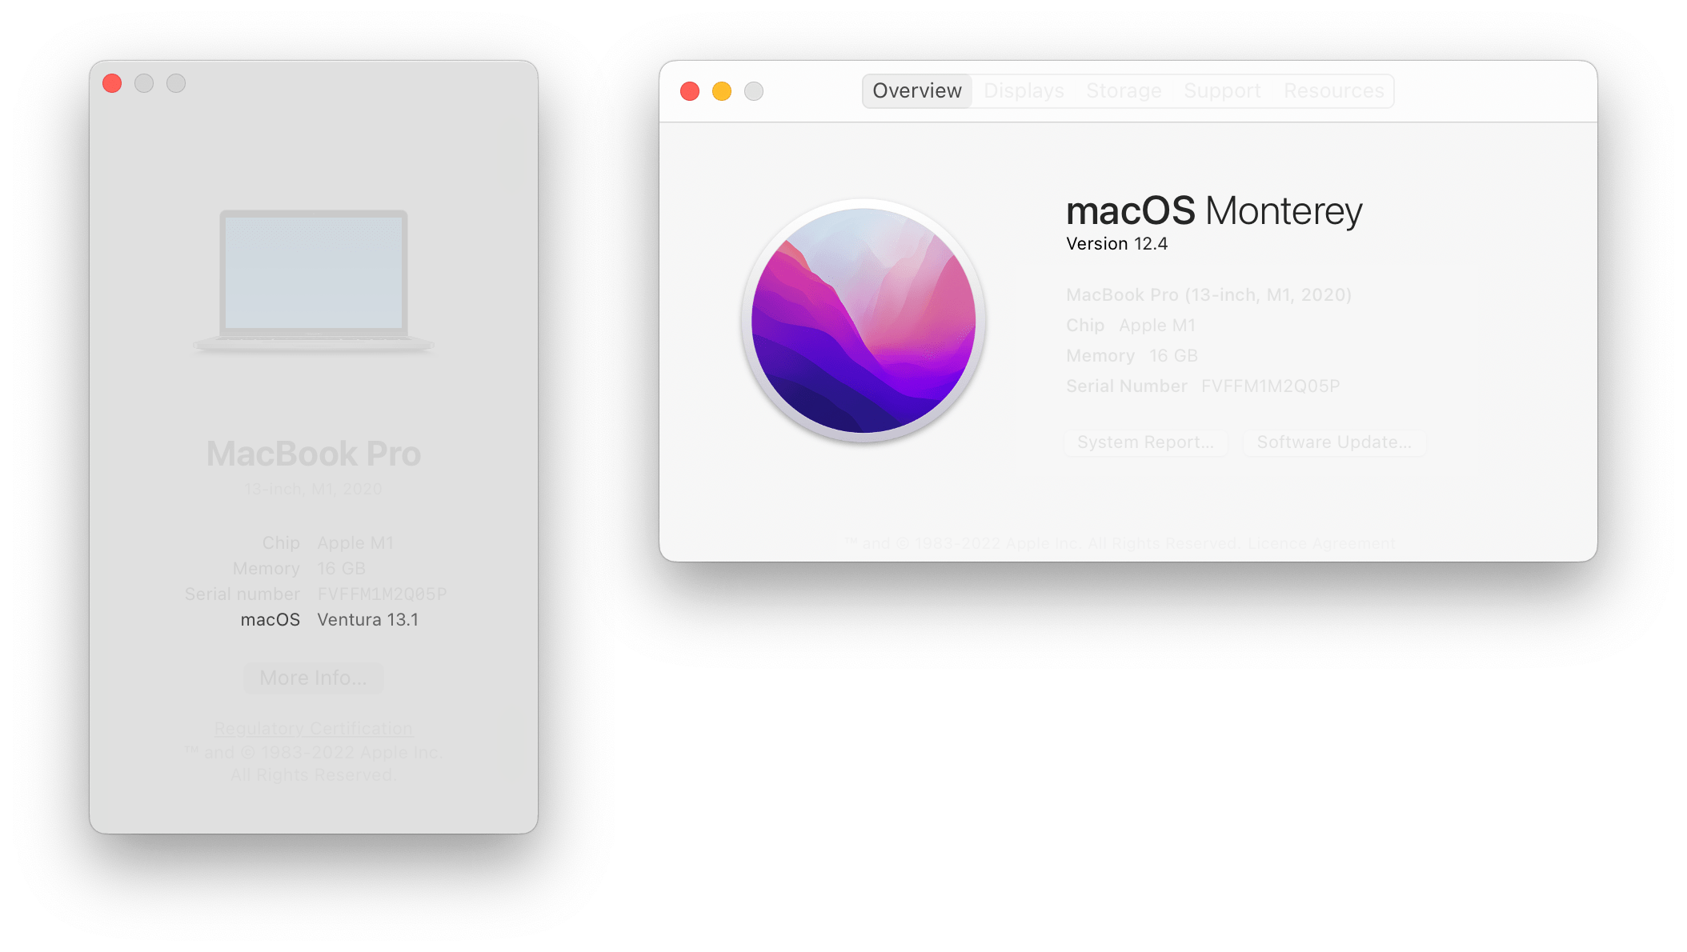Switch to the Overview tab

tap(917, 91)
